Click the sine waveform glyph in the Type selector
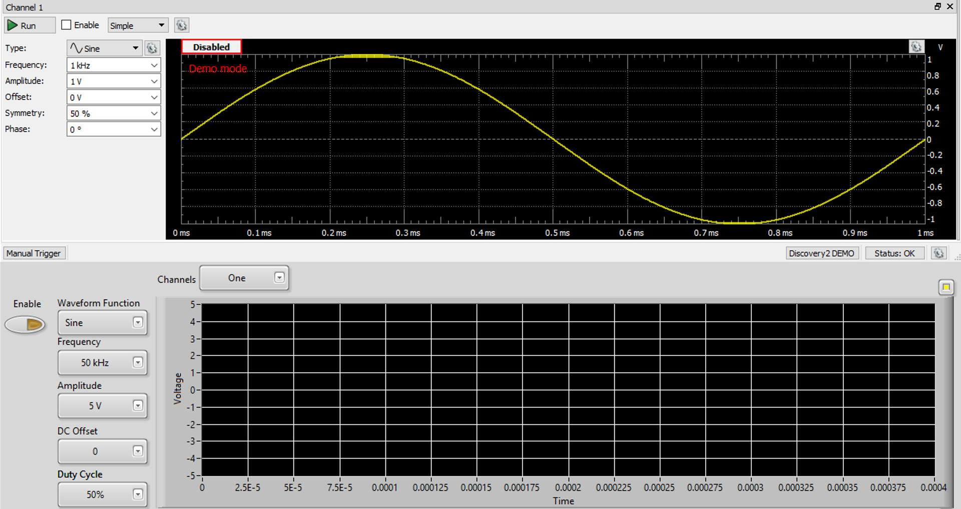The height and width of the screenshot is (509, 961). [77, 48]
